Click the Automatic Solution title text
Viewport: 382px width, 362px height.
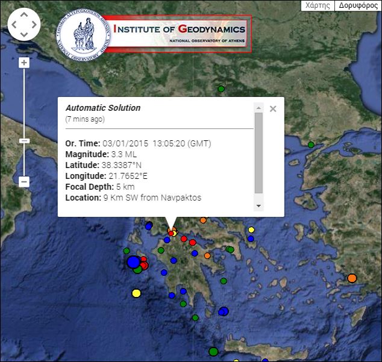(103, 108)
